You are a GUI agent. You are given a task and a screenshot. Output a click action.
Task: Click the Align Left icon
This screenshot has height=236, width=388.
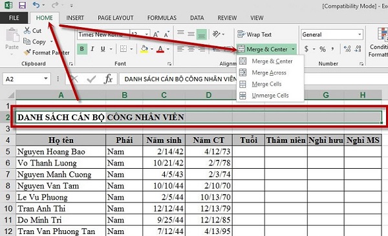point(180,49)
